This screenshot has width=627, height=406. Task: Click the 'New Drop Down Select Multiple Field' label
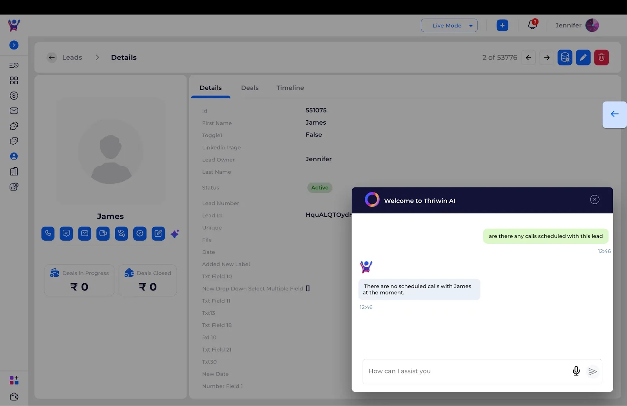tap(252, 289)
